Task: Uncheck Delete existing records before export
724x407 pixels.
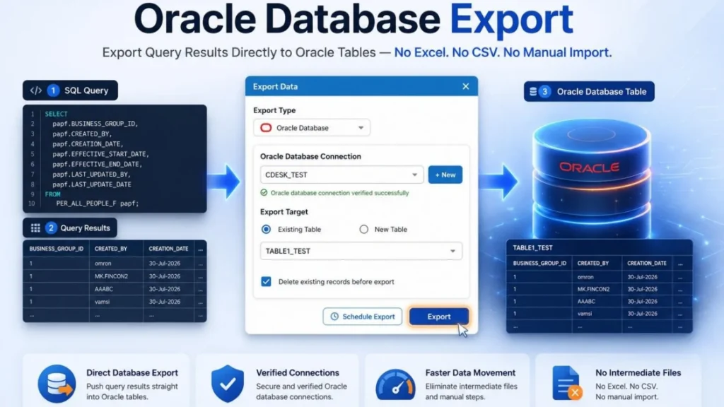Action: (x=266, y=281)
